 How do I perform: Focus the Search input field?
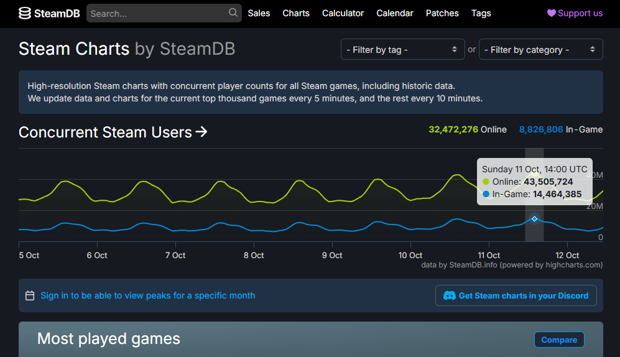pos(164,13)
